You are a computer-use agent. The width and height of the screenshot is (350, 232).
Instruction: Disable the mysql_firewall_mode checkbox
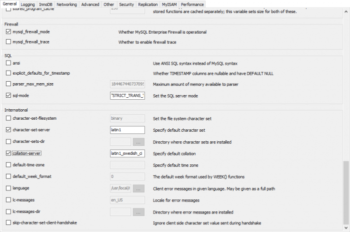pyautogui.click(x=8, y=32)
